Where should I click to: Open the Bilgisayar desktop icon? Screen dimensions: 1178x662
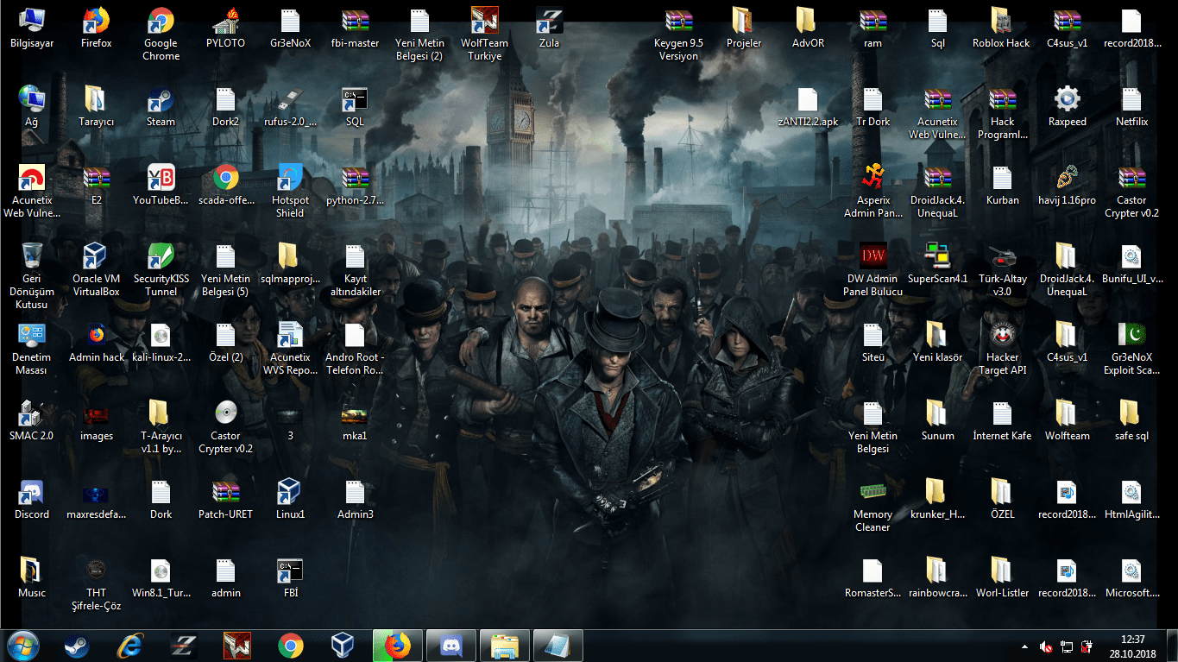coord(32,28)
